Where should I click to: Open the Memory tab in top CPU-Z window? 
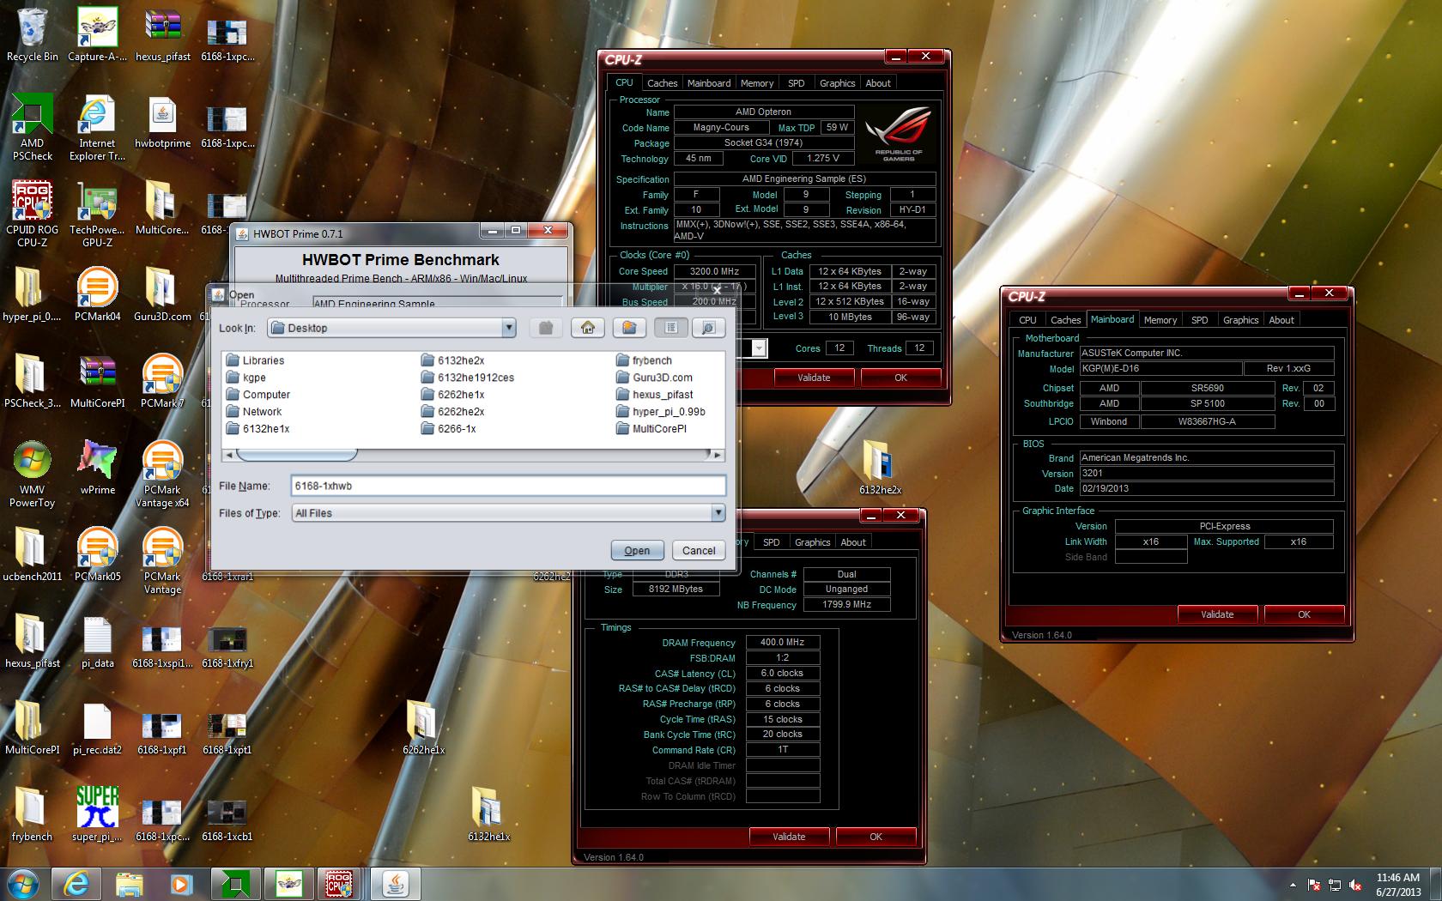[x=757, y=83]
